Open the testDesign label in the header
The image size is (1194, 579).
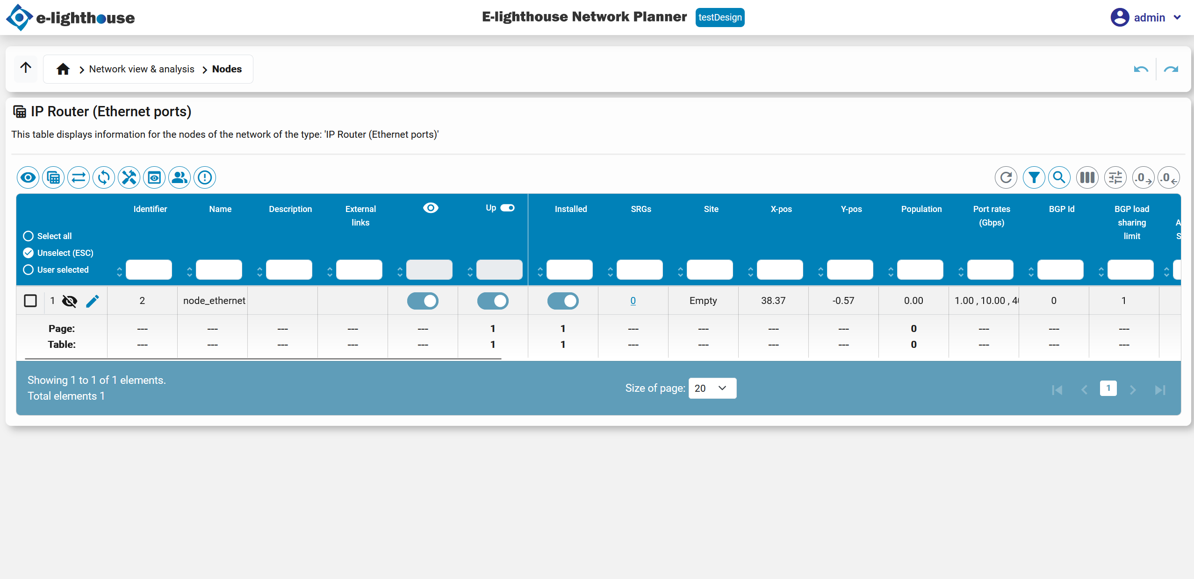pyautogui.click(x=720, y=17)
